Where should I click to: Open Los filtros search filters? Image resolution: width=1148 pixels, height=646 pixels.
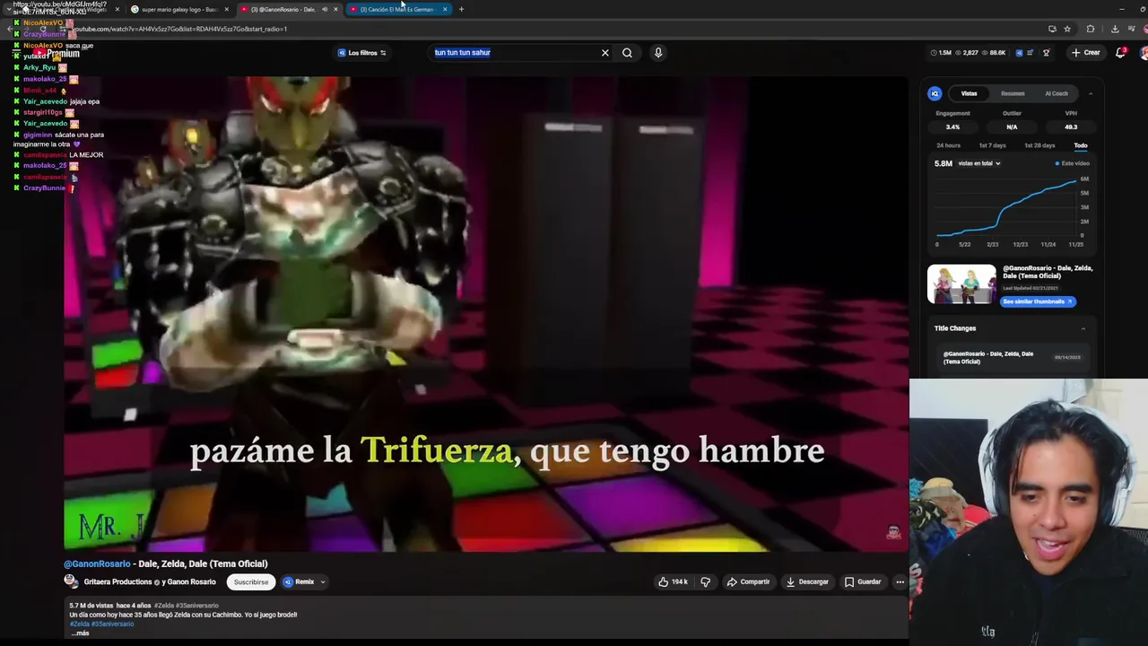361,53
